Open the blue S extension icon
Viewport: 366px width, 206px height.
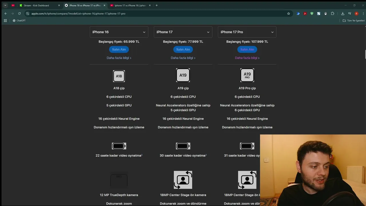319,13
